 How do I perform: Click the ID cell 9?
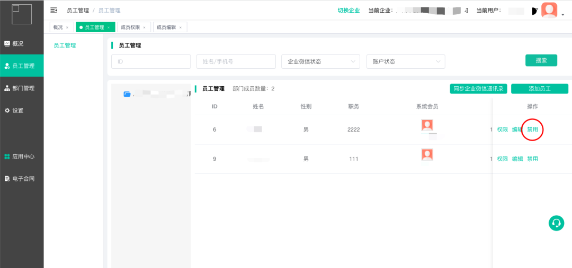click(x=215, y=159)
